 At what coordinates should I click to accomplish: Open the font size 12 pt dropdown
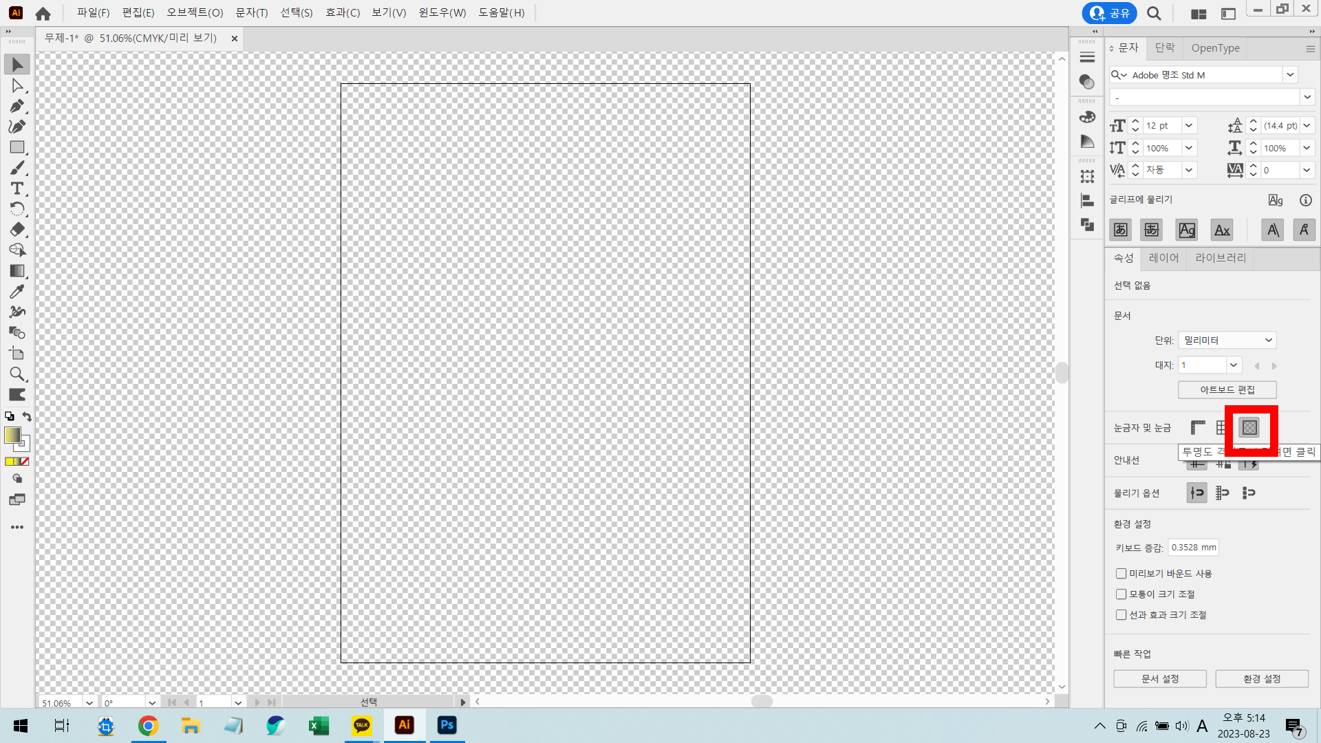pos(1189,126)
